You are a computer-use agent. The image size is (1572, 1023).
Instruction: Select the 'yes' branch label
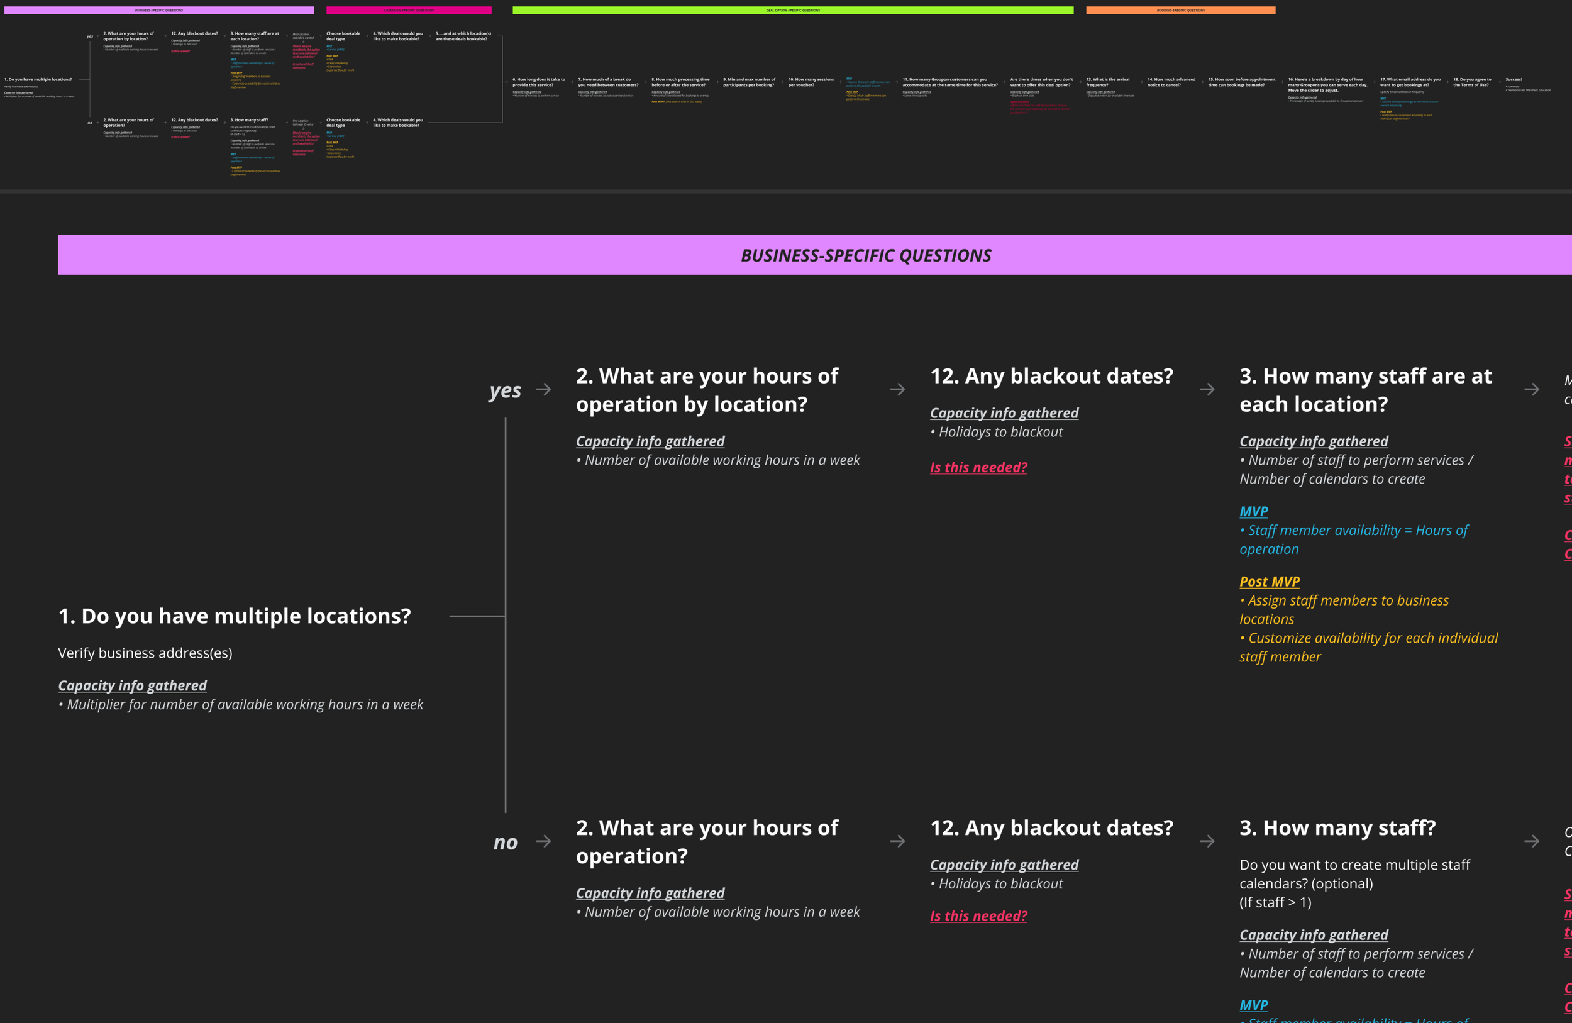[506, 390]
